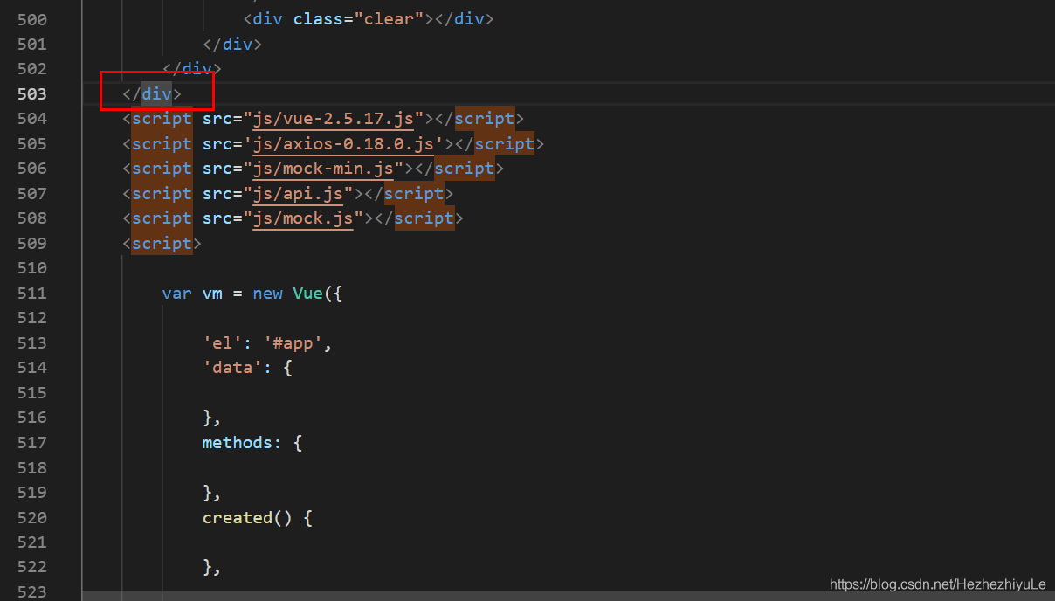
Task: Click the js/mock-min.js source path
Action: [x=323, y=168]
